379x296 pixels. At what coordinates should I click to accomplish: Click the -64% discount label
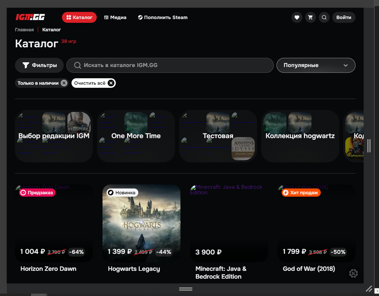click(76, 252)
